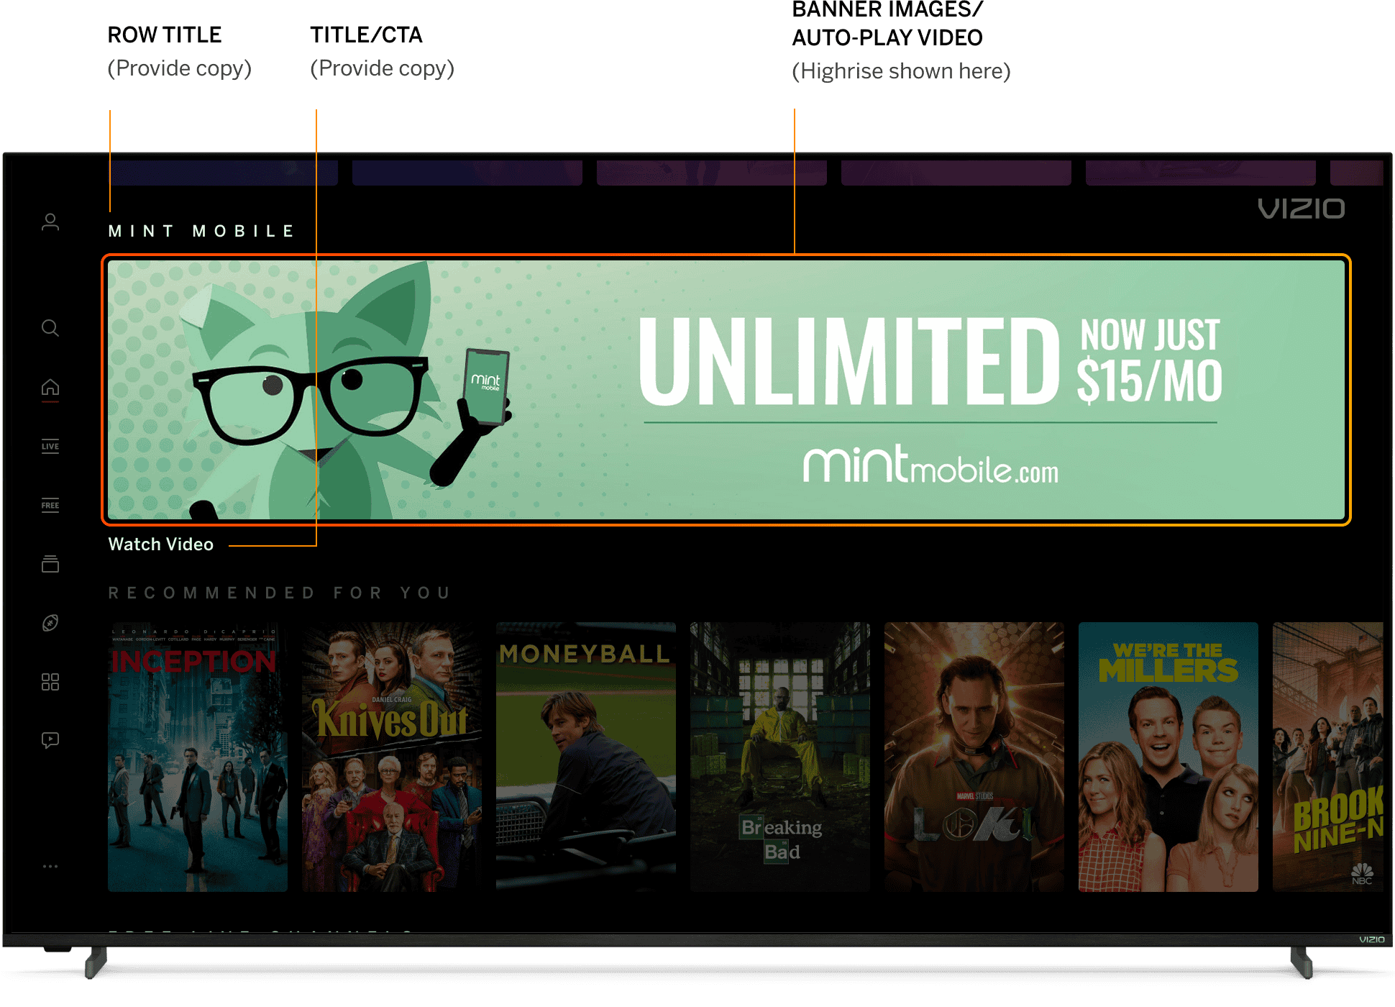Expand the three-dots more menu

50,866
